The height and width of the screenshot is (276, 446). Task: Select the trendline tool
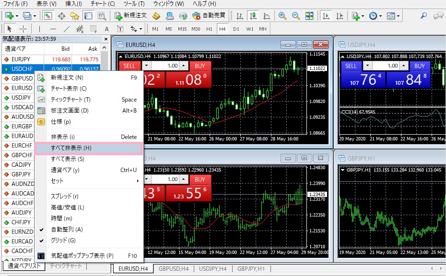pos(66,29)
